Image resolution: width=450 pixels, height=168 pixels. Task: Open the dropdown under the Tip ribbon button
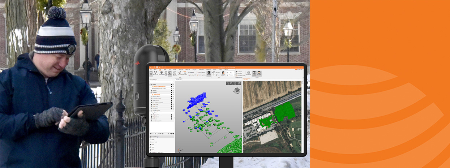pyautogui.click(x=214, y=76)
